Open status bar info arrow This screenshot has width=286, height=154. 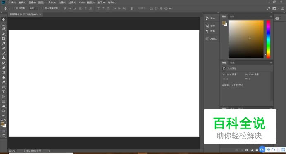point(49,151)
